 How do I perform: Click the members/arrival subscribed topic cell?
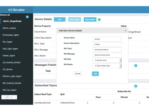pos(42,103)
